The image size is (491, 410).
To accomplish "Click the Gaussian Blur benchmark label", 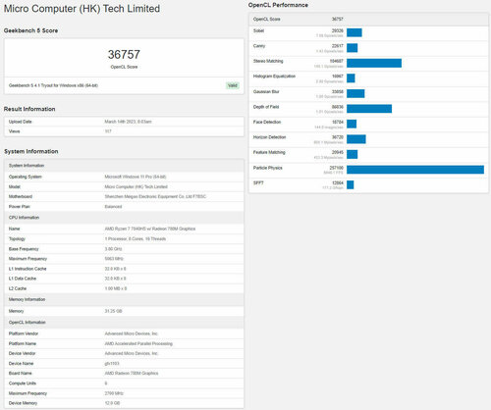I will point(266,92).
